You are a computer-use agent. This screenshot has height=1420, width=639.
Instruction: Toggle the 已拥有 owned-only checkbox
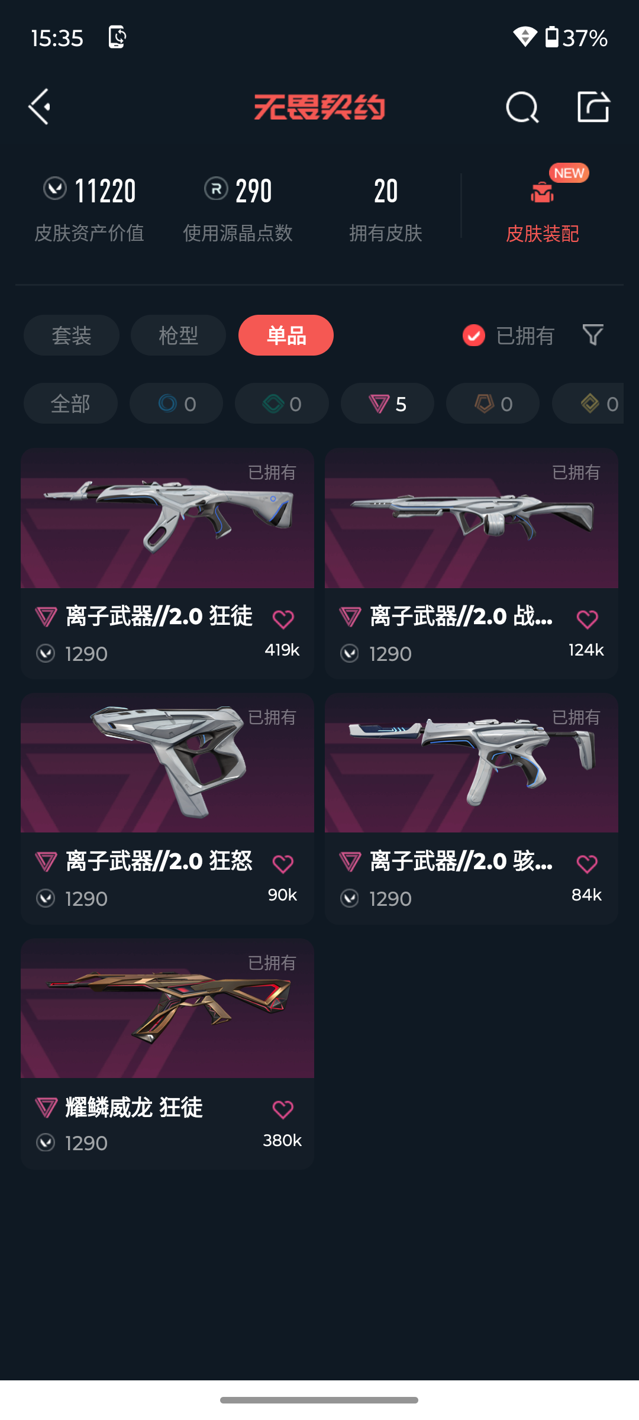point(474,335)
